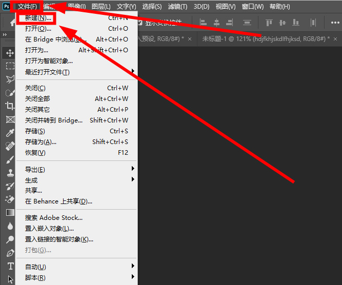Toggle the 显示变换控件 checkbox

(140, 23)
